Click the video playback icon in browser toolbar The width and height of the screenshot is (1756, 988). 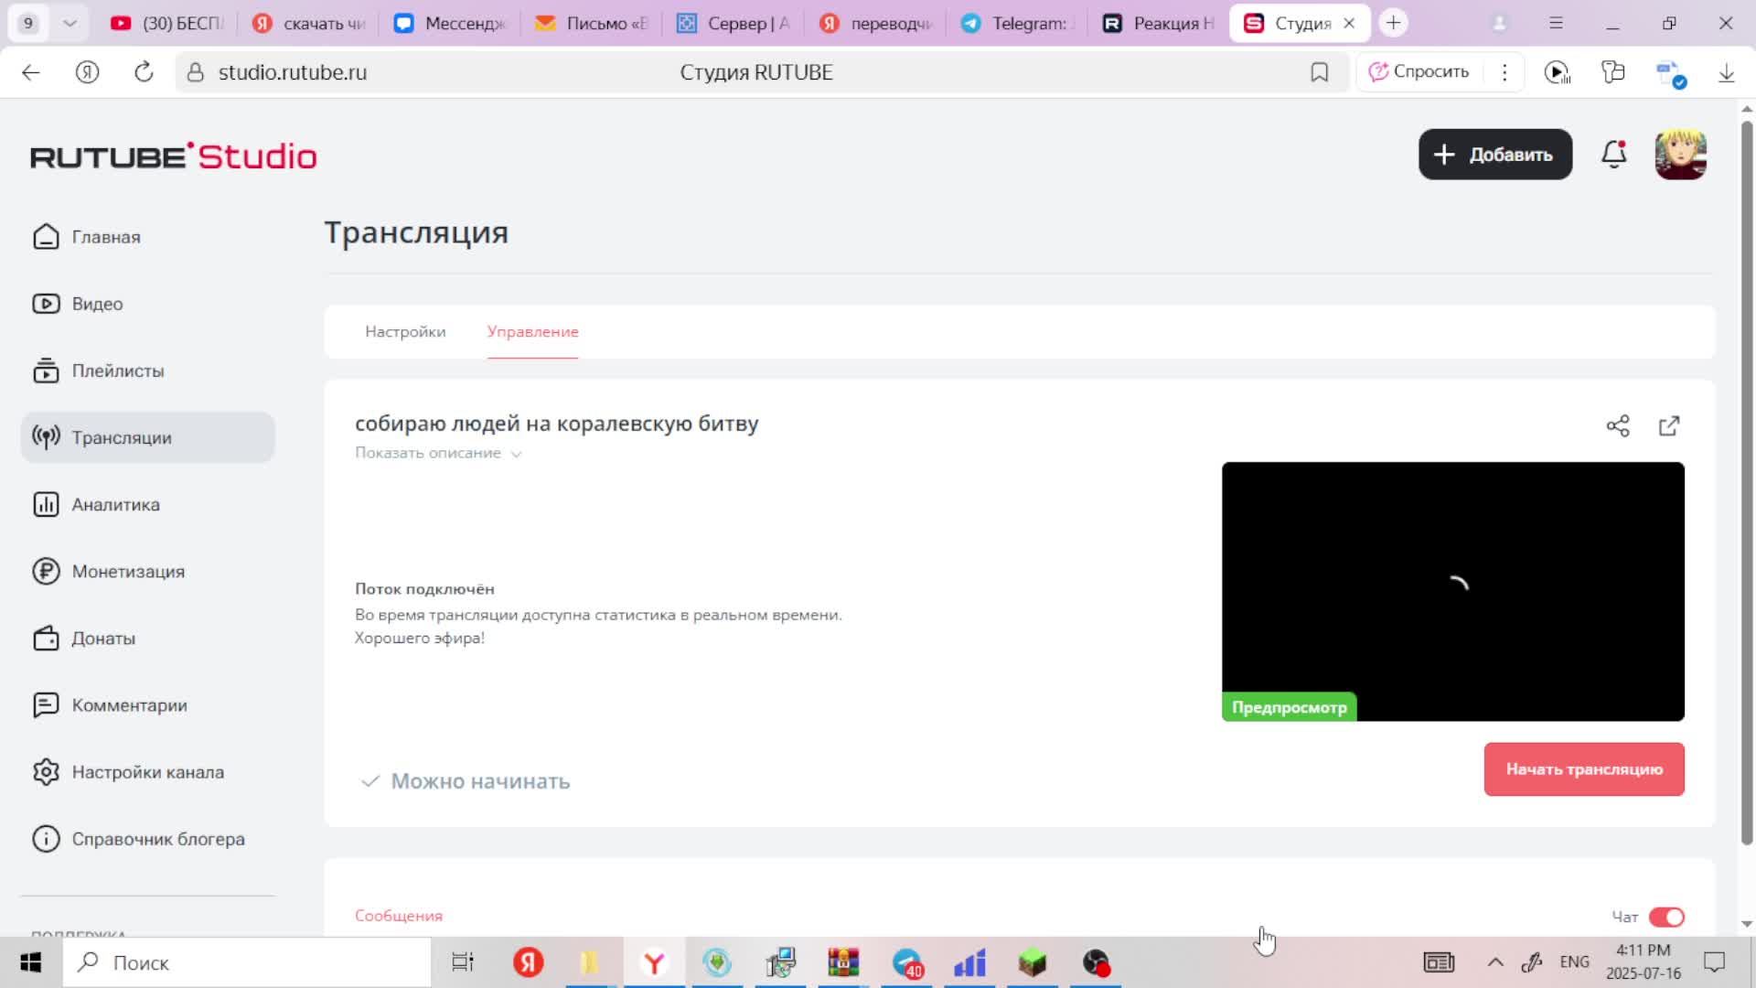tap(1557, 72)
